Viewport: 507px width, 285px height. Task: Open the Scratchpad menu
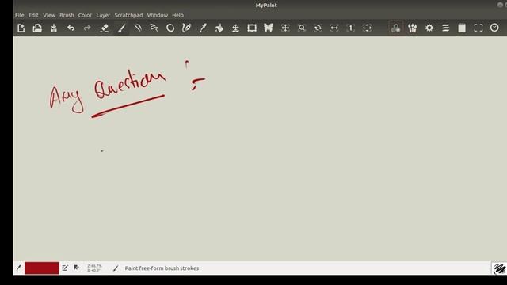[x=128, y=15]
